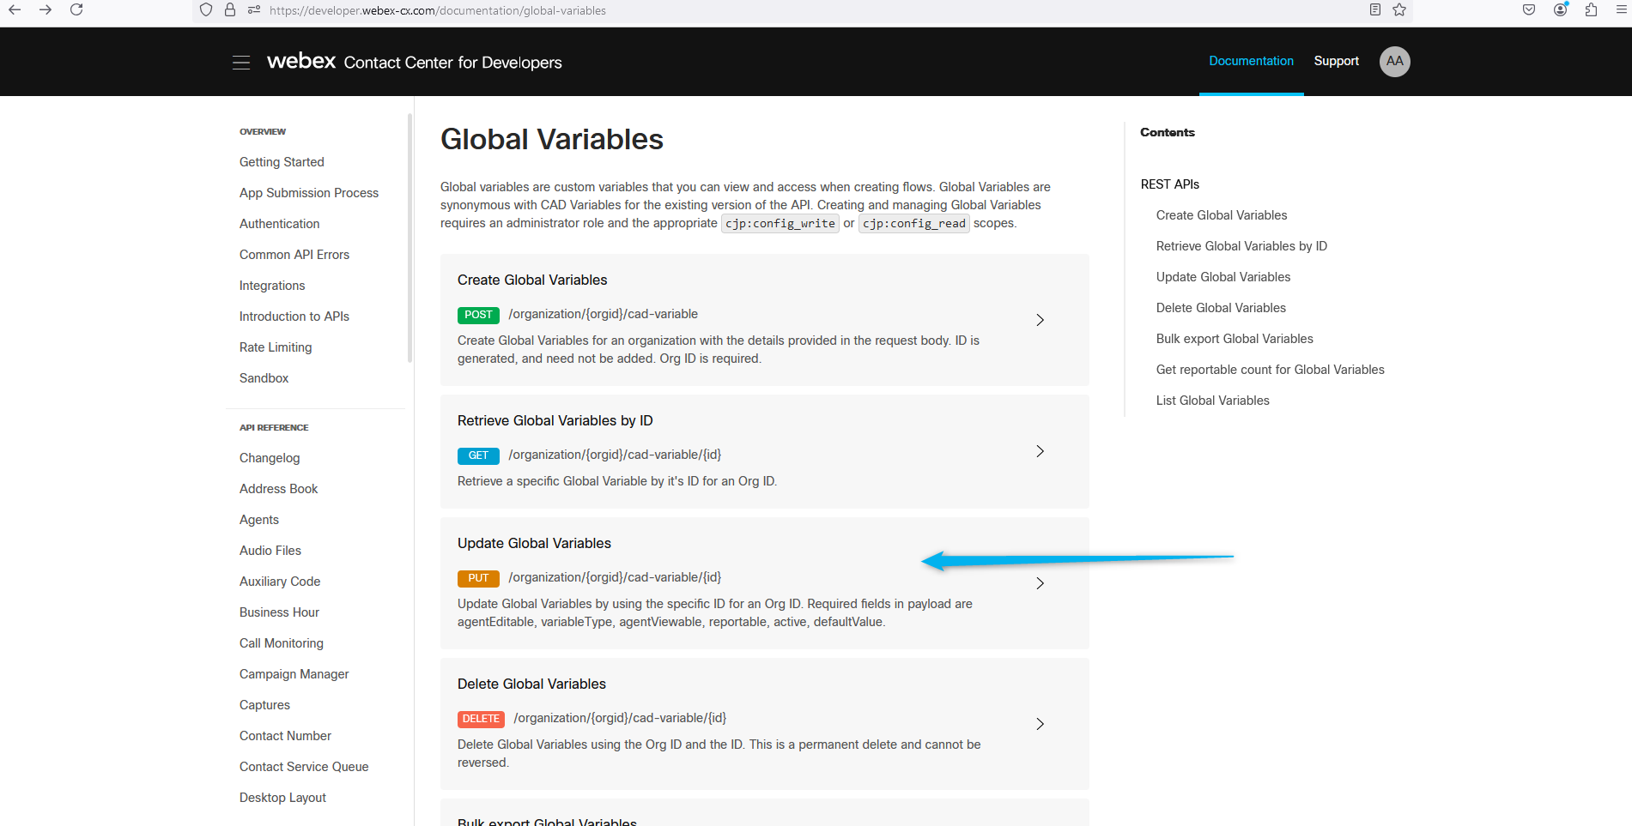Go back to the previous browser page
Viewport: 1632px width, 826px height.
(15, 10)
